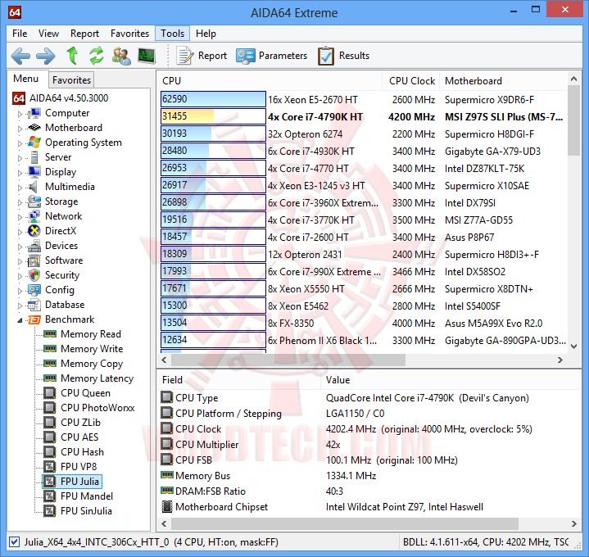This screenshot has height=557, width=589.
Task: Click the results list horizontal scrollbar
Action: point(288,360)
